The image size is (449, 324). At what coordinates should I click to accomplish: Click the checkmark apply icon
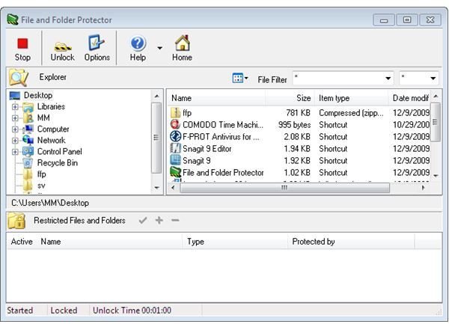pyautogui.click(x=143, y=220)
